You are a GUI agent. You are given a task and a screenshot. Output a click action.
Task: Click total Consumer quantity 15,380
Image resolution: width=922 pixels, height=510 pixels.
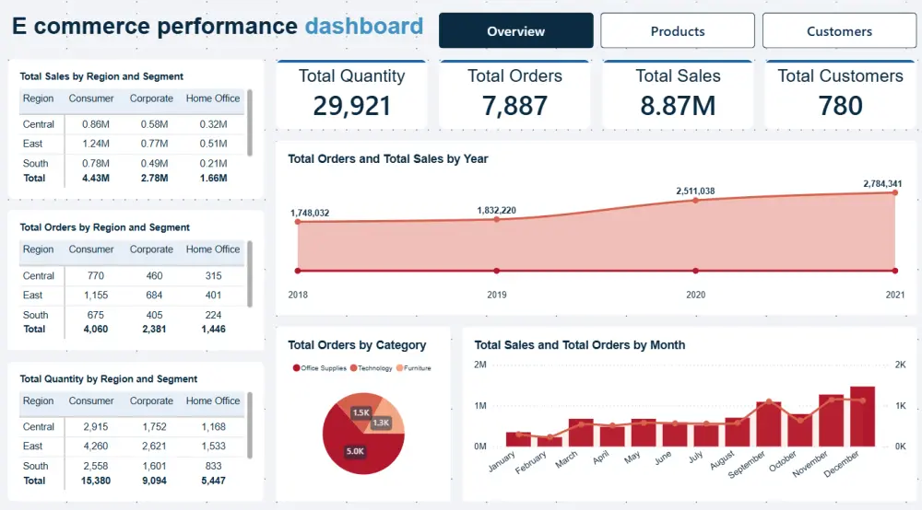tap(96, 481)
